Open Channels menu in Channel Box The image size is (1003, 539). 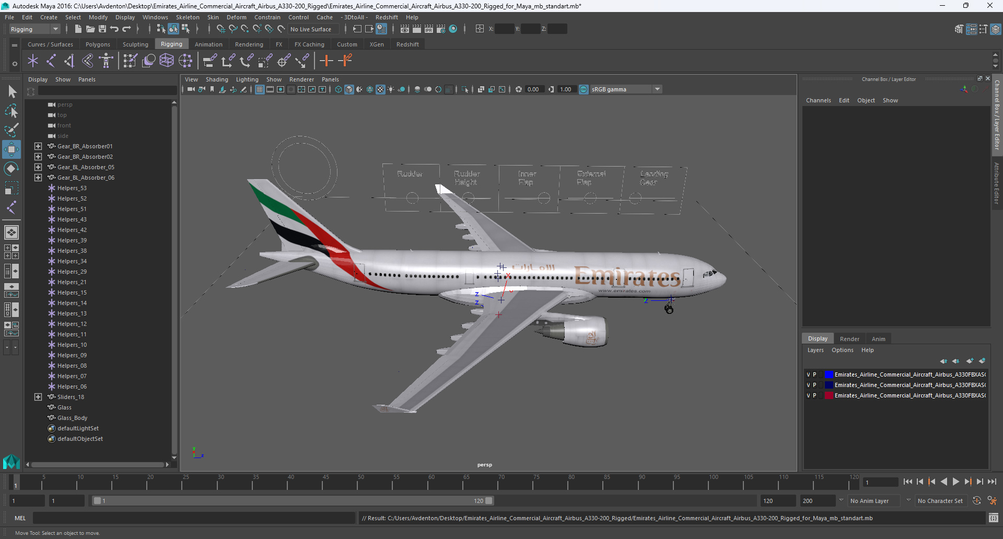tap(818, 100)
